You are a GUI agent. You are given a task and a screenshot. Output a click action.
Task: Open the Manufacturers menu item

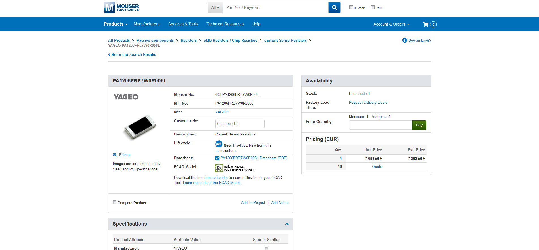coord(146,24)
